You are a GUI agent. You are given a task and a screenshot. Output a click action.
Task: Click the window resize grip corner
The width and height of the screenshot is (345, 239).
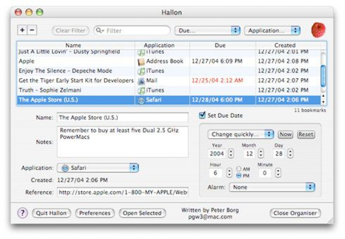click(330, 221)
